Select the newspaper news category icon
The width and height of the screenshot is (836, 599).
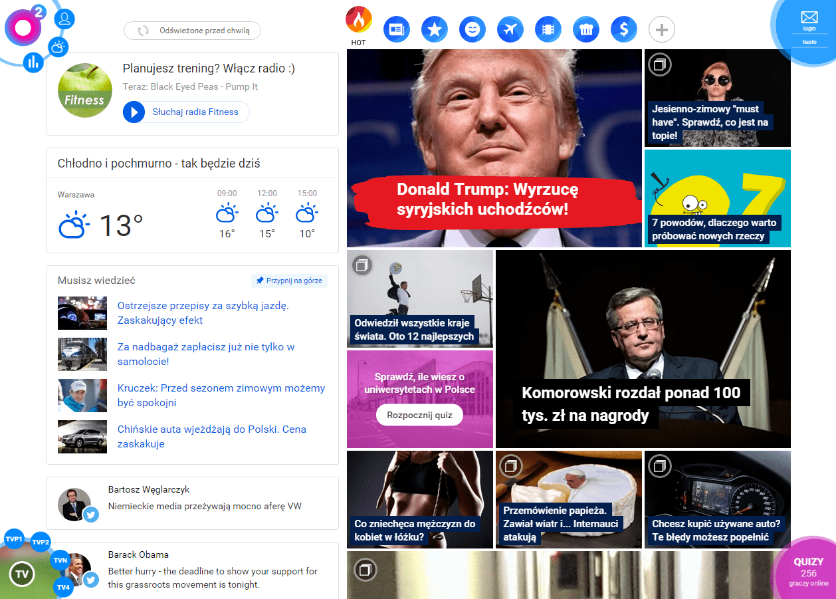tap(397, 29)
